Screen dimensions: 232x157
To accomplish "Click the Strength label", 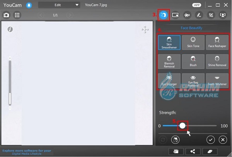I will pos(168,113).
